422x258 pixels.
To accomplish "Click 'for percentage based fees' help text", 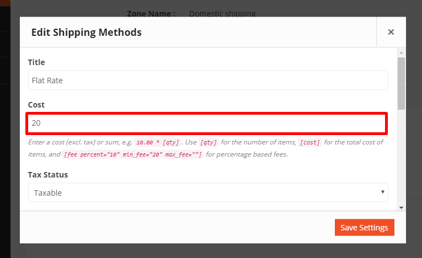I will point(247,154).
